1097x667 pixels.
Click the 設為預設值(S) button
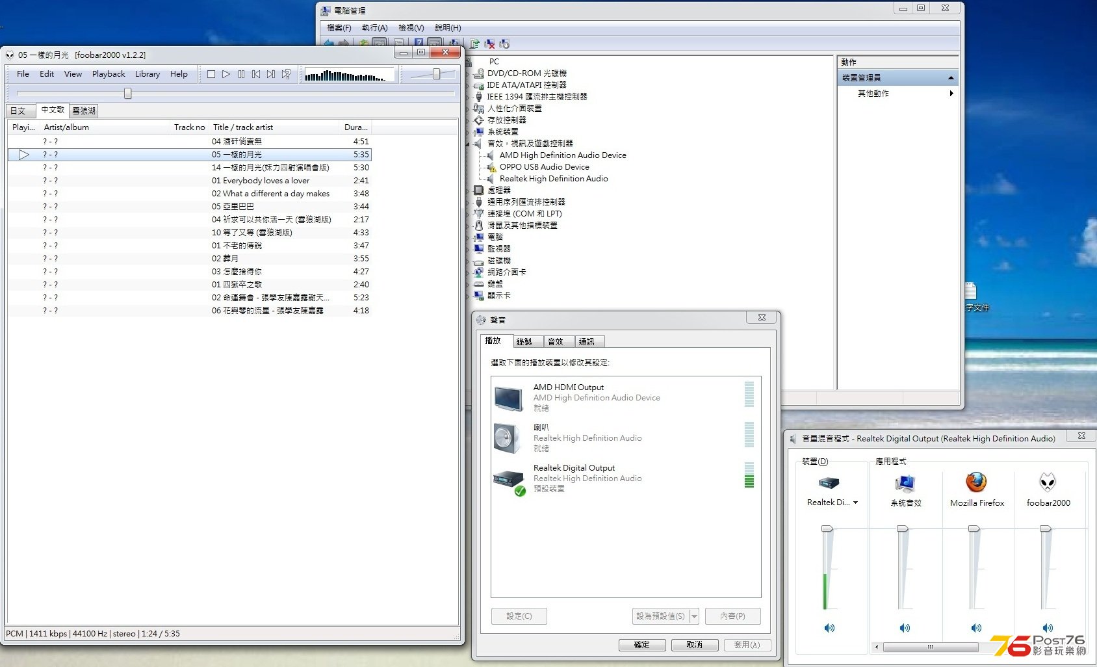pyautogui.click(x=660, y=616)
